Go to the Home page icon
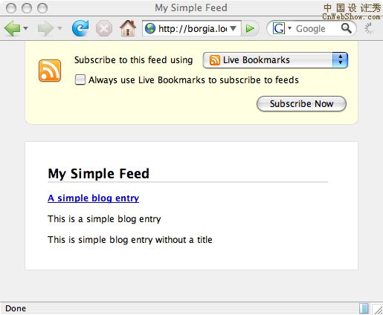Screen dimensions: 383x315 pos(128,28)
